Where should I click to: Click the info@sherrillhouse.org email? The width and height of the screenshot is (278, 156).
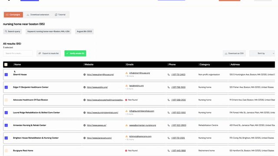click(x=139, y=73)
